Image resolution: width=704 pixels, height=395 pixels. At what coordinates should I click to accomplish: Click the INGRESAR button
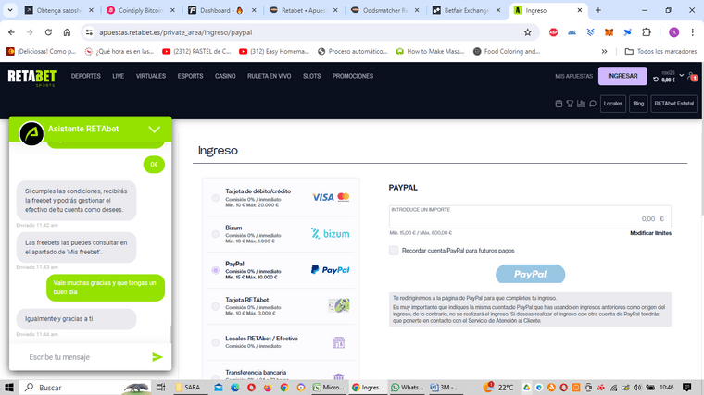(622, 76)
